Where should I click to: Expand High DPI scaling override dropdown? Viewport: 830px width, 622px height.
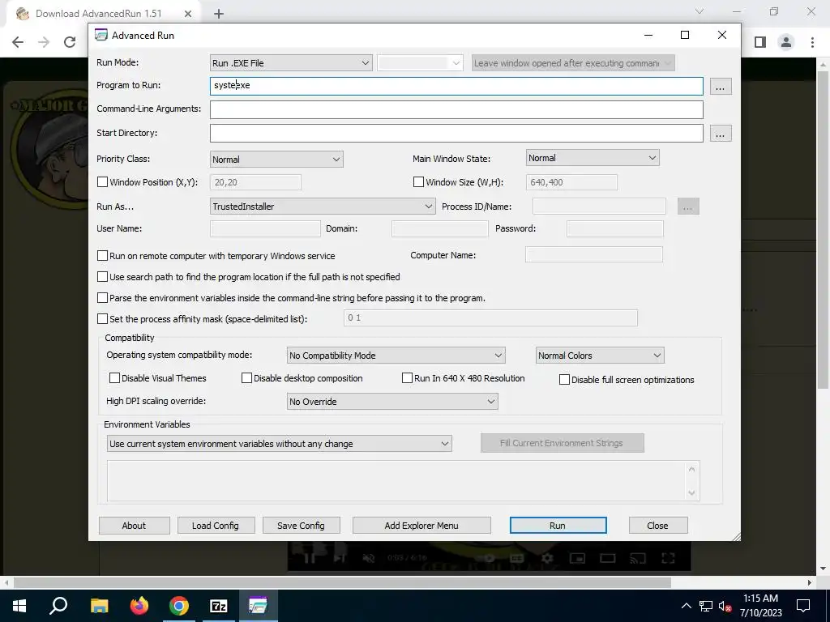coord(392,402)
